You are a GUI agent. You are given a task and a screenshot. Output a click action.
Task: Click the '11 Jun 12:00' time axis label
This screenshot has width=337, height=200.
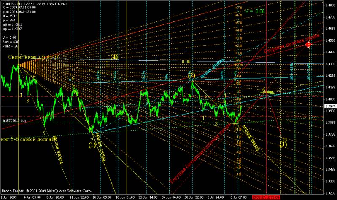point(79,197)
